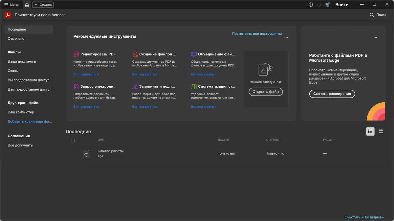Click Воспользоваться under Объединение файлов
Image resolution: width=394 pixels, height=221 pixels.
click(204, 74)
